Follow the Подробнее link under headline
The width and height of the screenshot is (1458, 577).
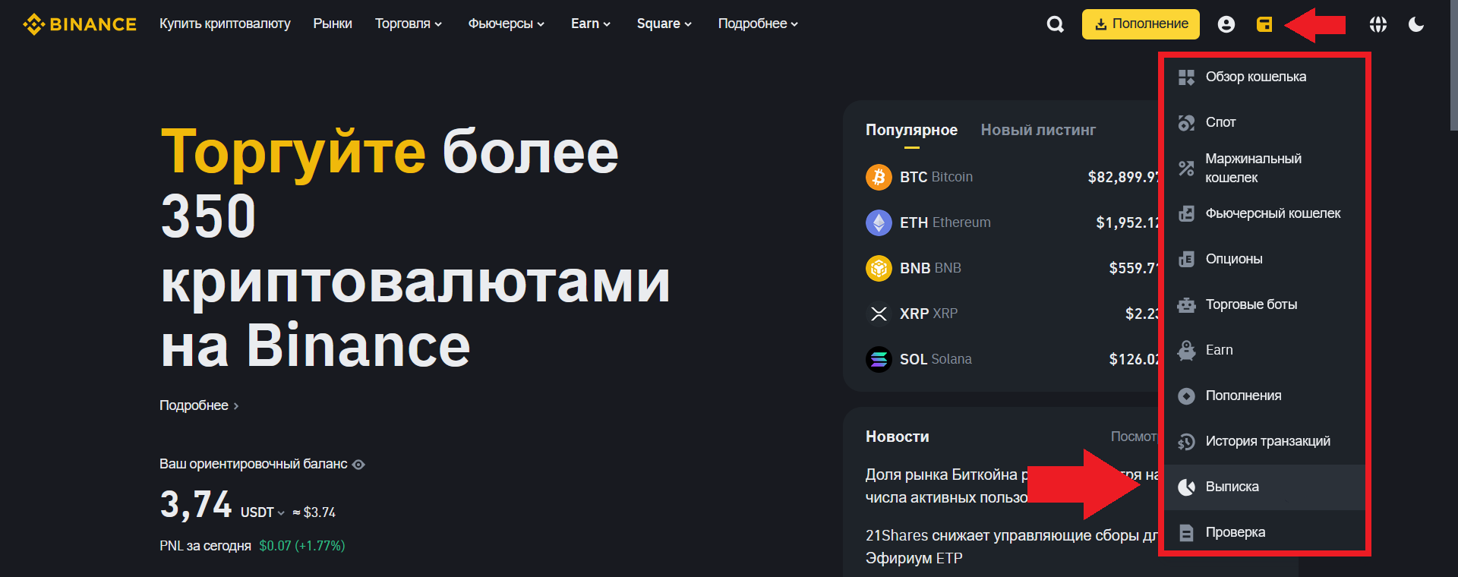(199, 405)
